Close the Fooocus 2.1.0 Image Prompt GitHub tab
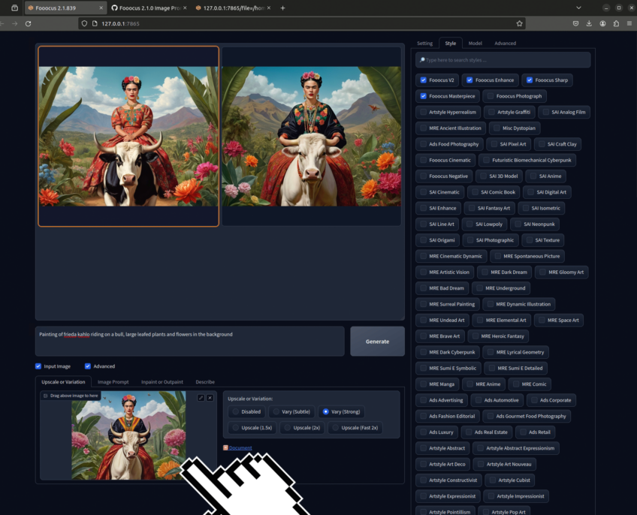This screenshot has width=637, height=515. [185, 8]
